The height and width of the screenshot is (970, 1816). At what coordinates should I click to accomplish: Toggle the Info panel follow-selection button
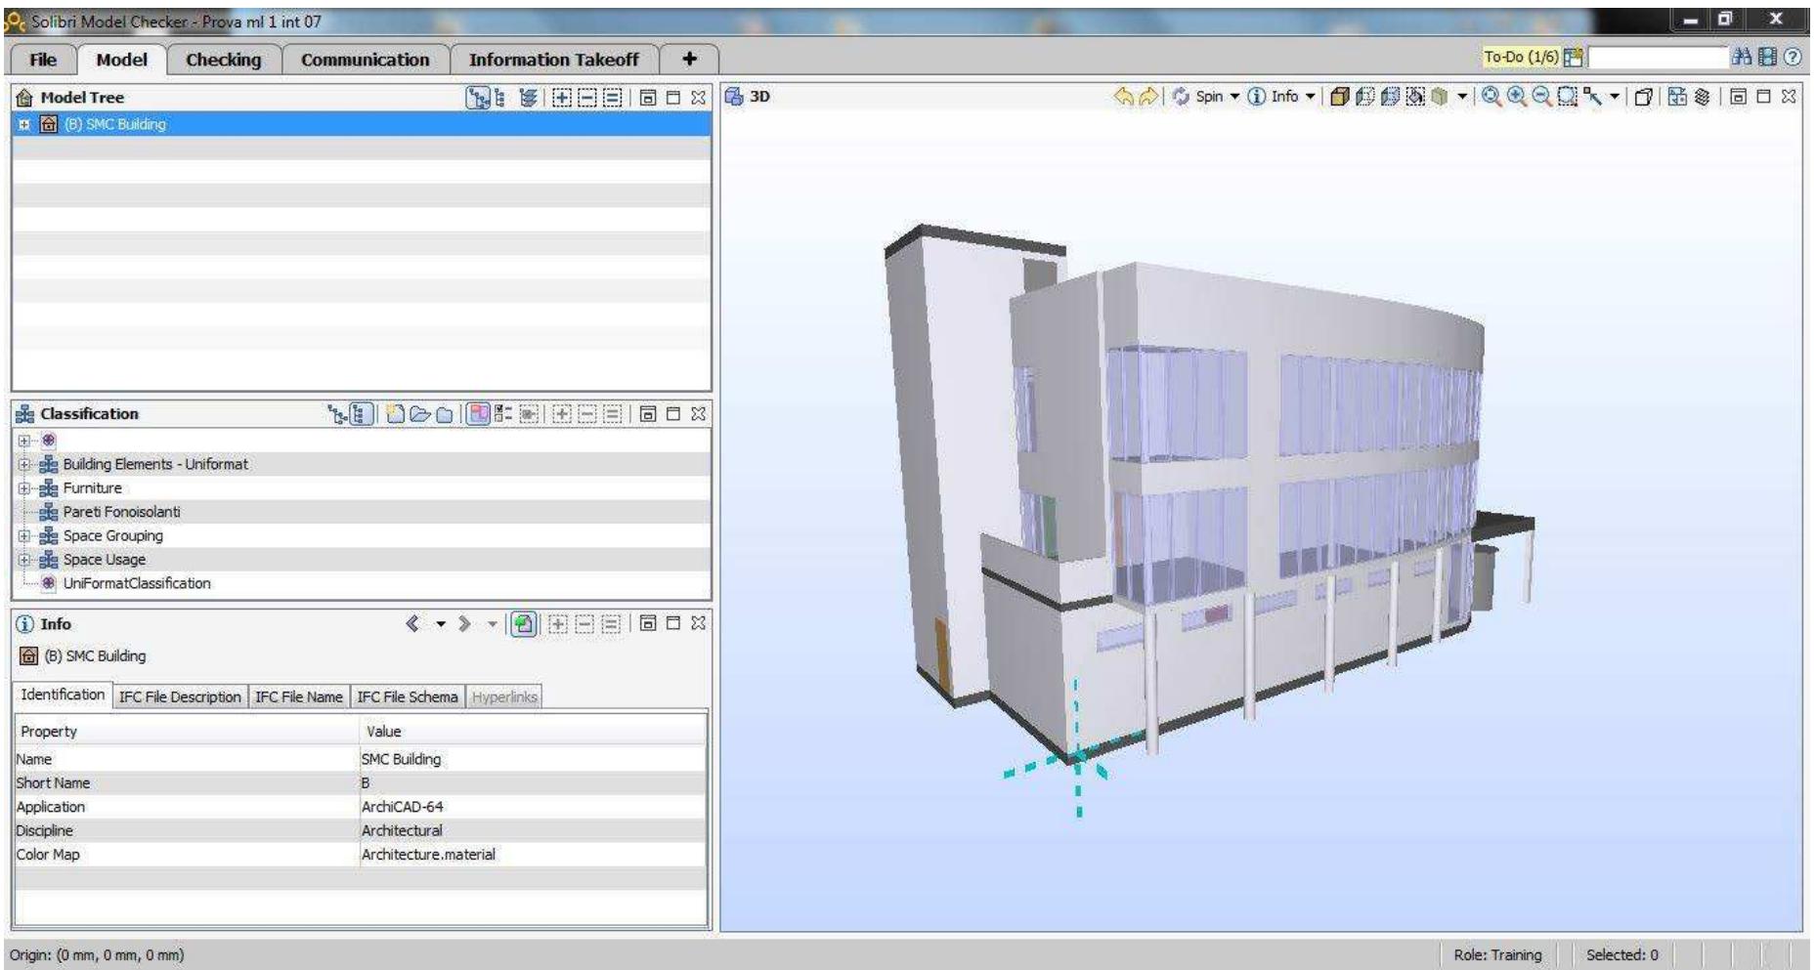coord(524,624)
